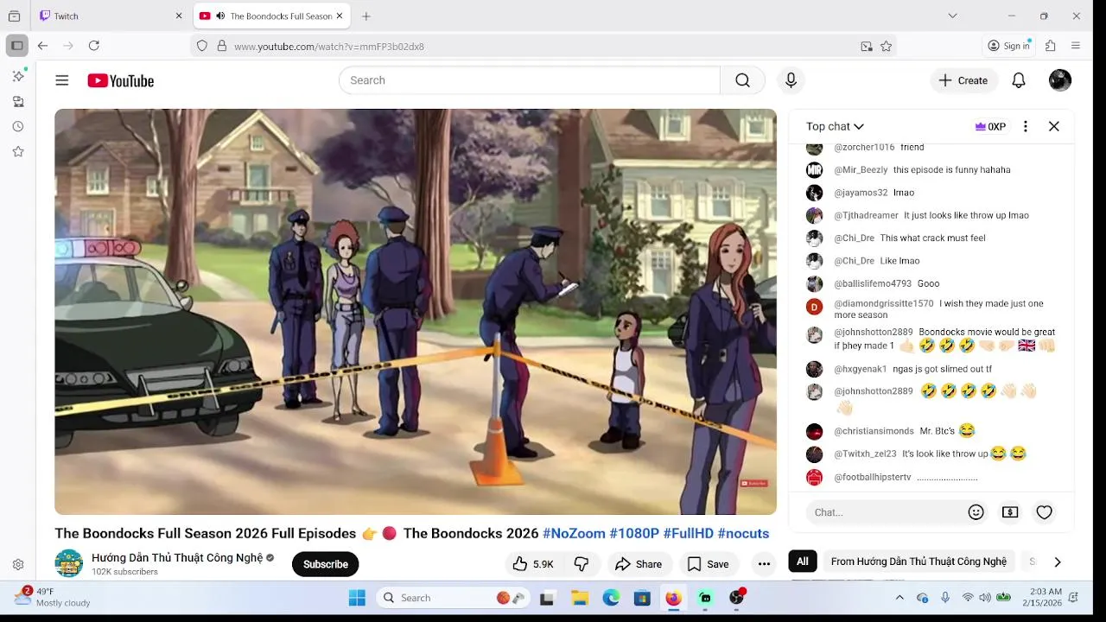View site security padlock info

[x=221, y=47]
